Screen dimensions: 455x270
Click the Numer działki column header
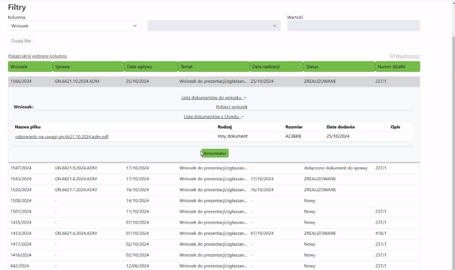point(397,67)
